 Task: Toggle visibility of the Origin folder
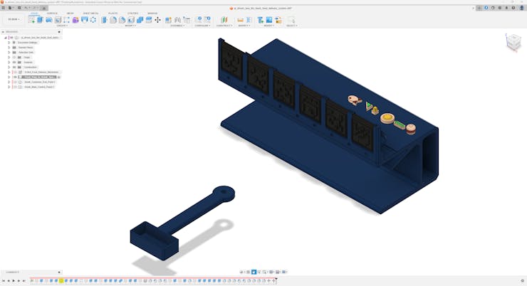click(14, 57)
